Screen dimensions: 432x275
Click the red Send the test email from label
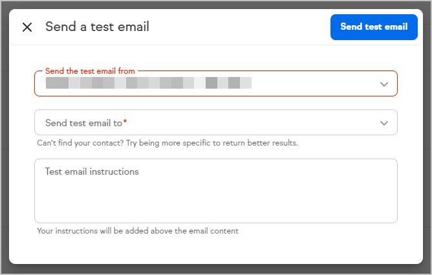[90, 71]
